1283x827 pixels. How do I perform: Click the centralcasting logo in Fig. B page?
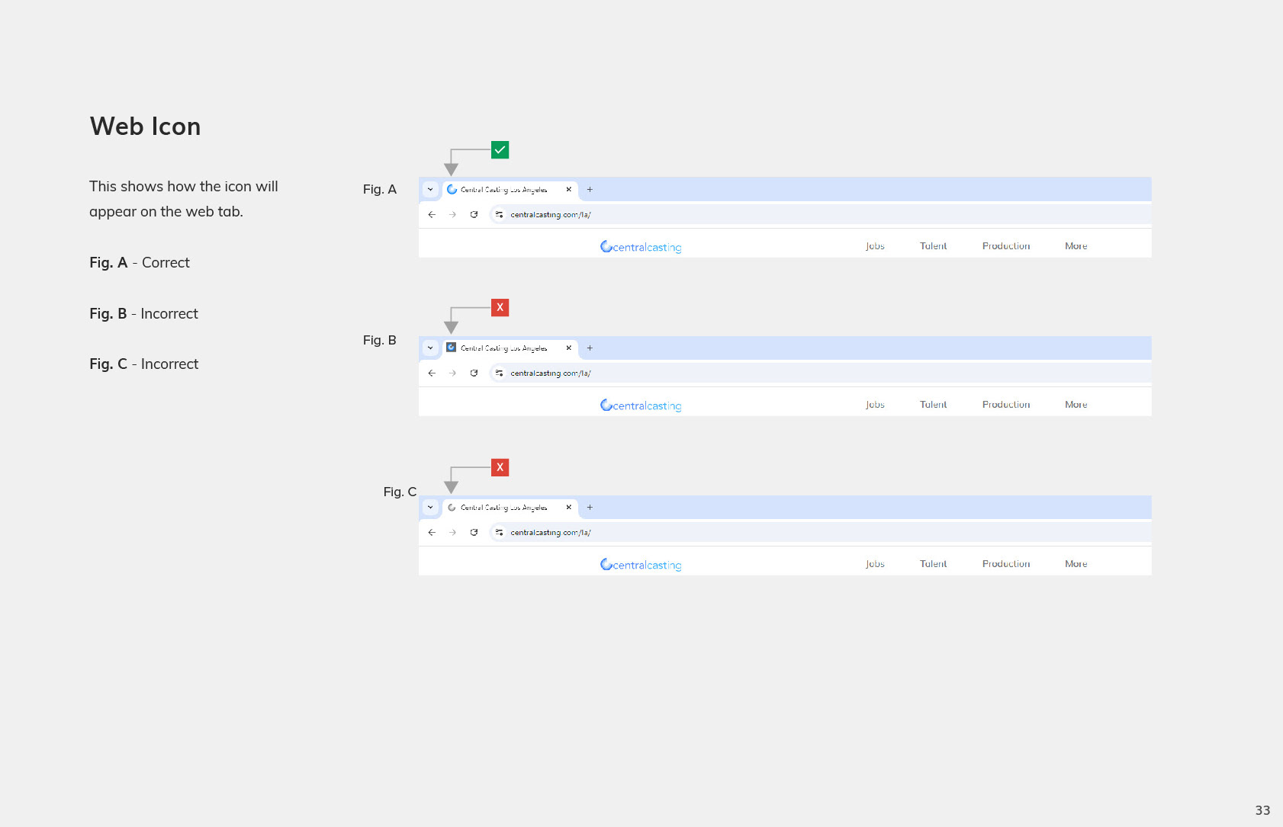(x=641, y=405)
